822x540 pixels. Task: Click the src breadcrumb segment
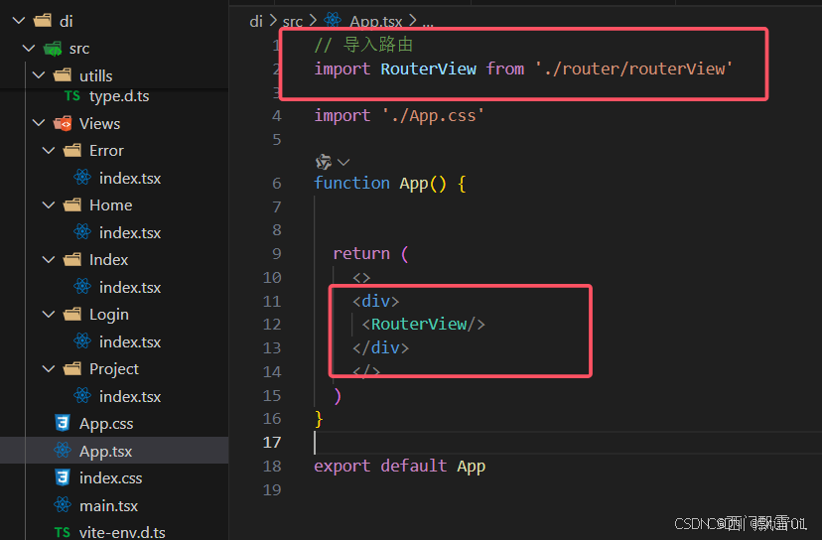coord(293,22)
